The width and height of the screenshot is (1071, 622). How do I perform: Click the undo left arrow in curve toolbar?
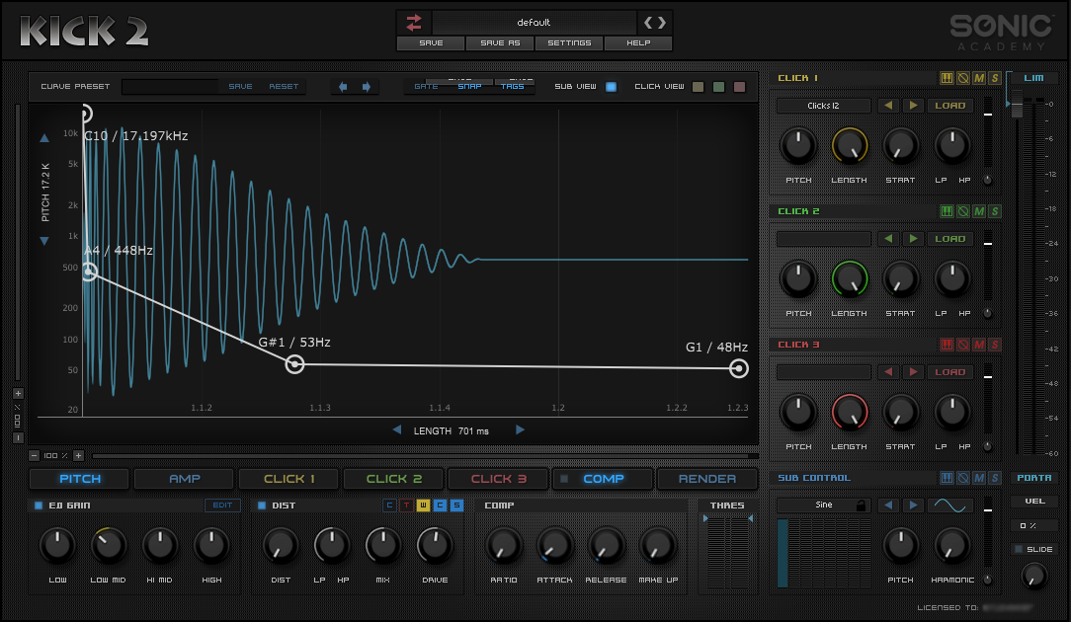[343, 87]
